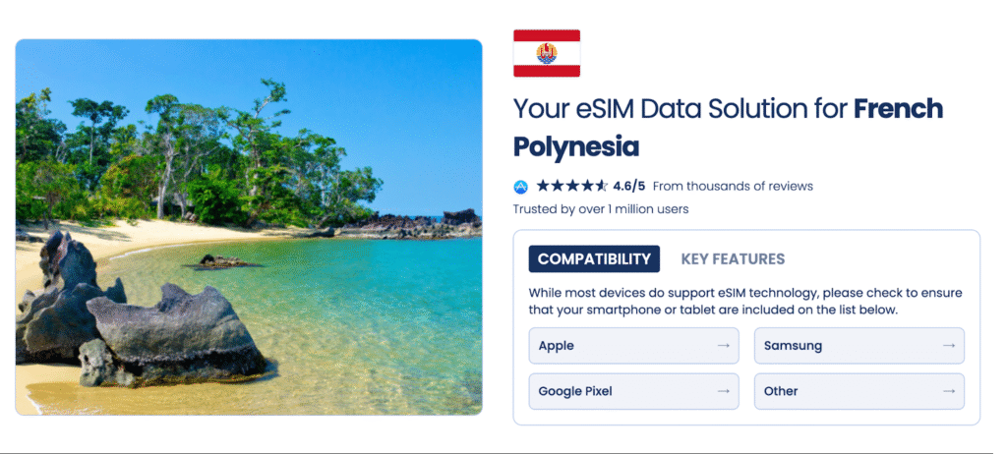1007x454 pixels.
Task: Click "From thousands of reviews" text
Action: [x=733, y=186]
